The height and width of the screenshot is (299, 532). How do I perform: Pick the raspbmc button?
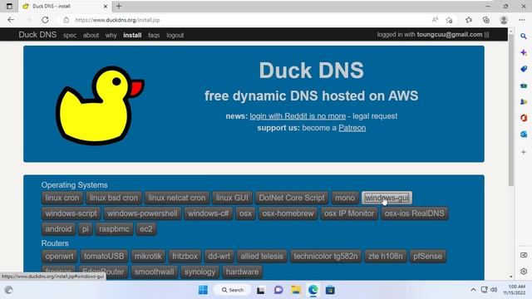114,229
